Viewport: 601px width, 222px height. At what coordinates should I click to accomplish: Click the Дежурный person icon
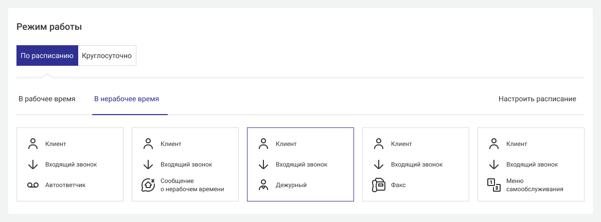263,185
